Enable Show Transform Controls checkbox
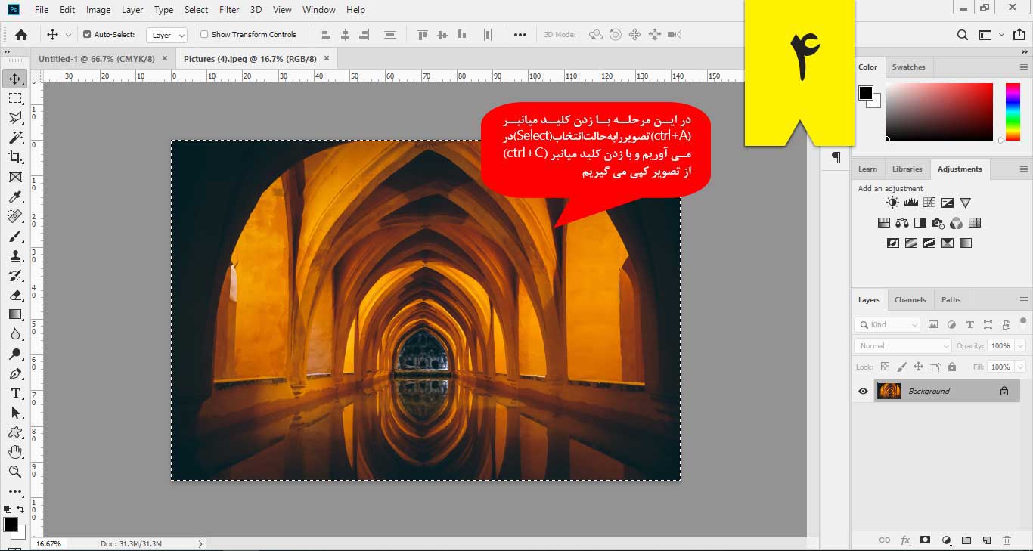 point(204,34)
